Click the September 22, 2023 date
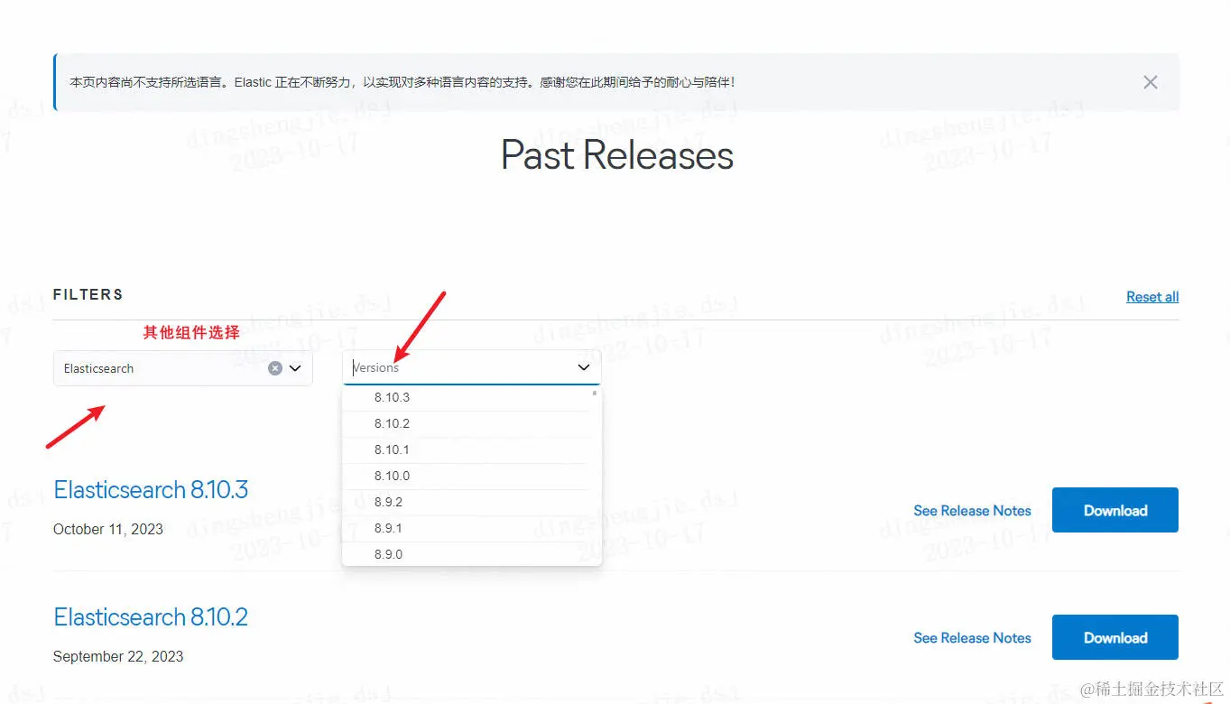1230x704 pixels. click(118, 657)
